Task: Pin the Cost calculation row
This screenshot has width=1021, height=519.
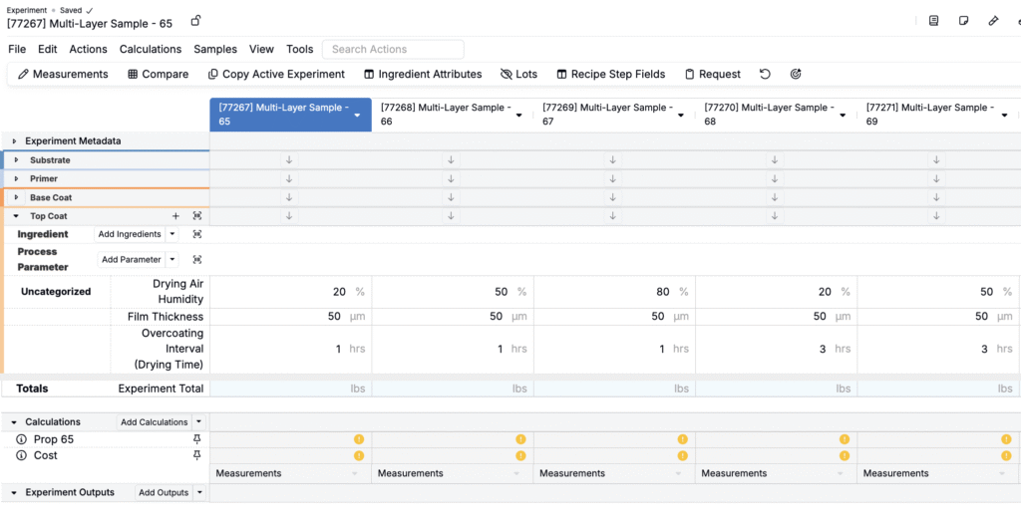Action: (x=196, y=455)
